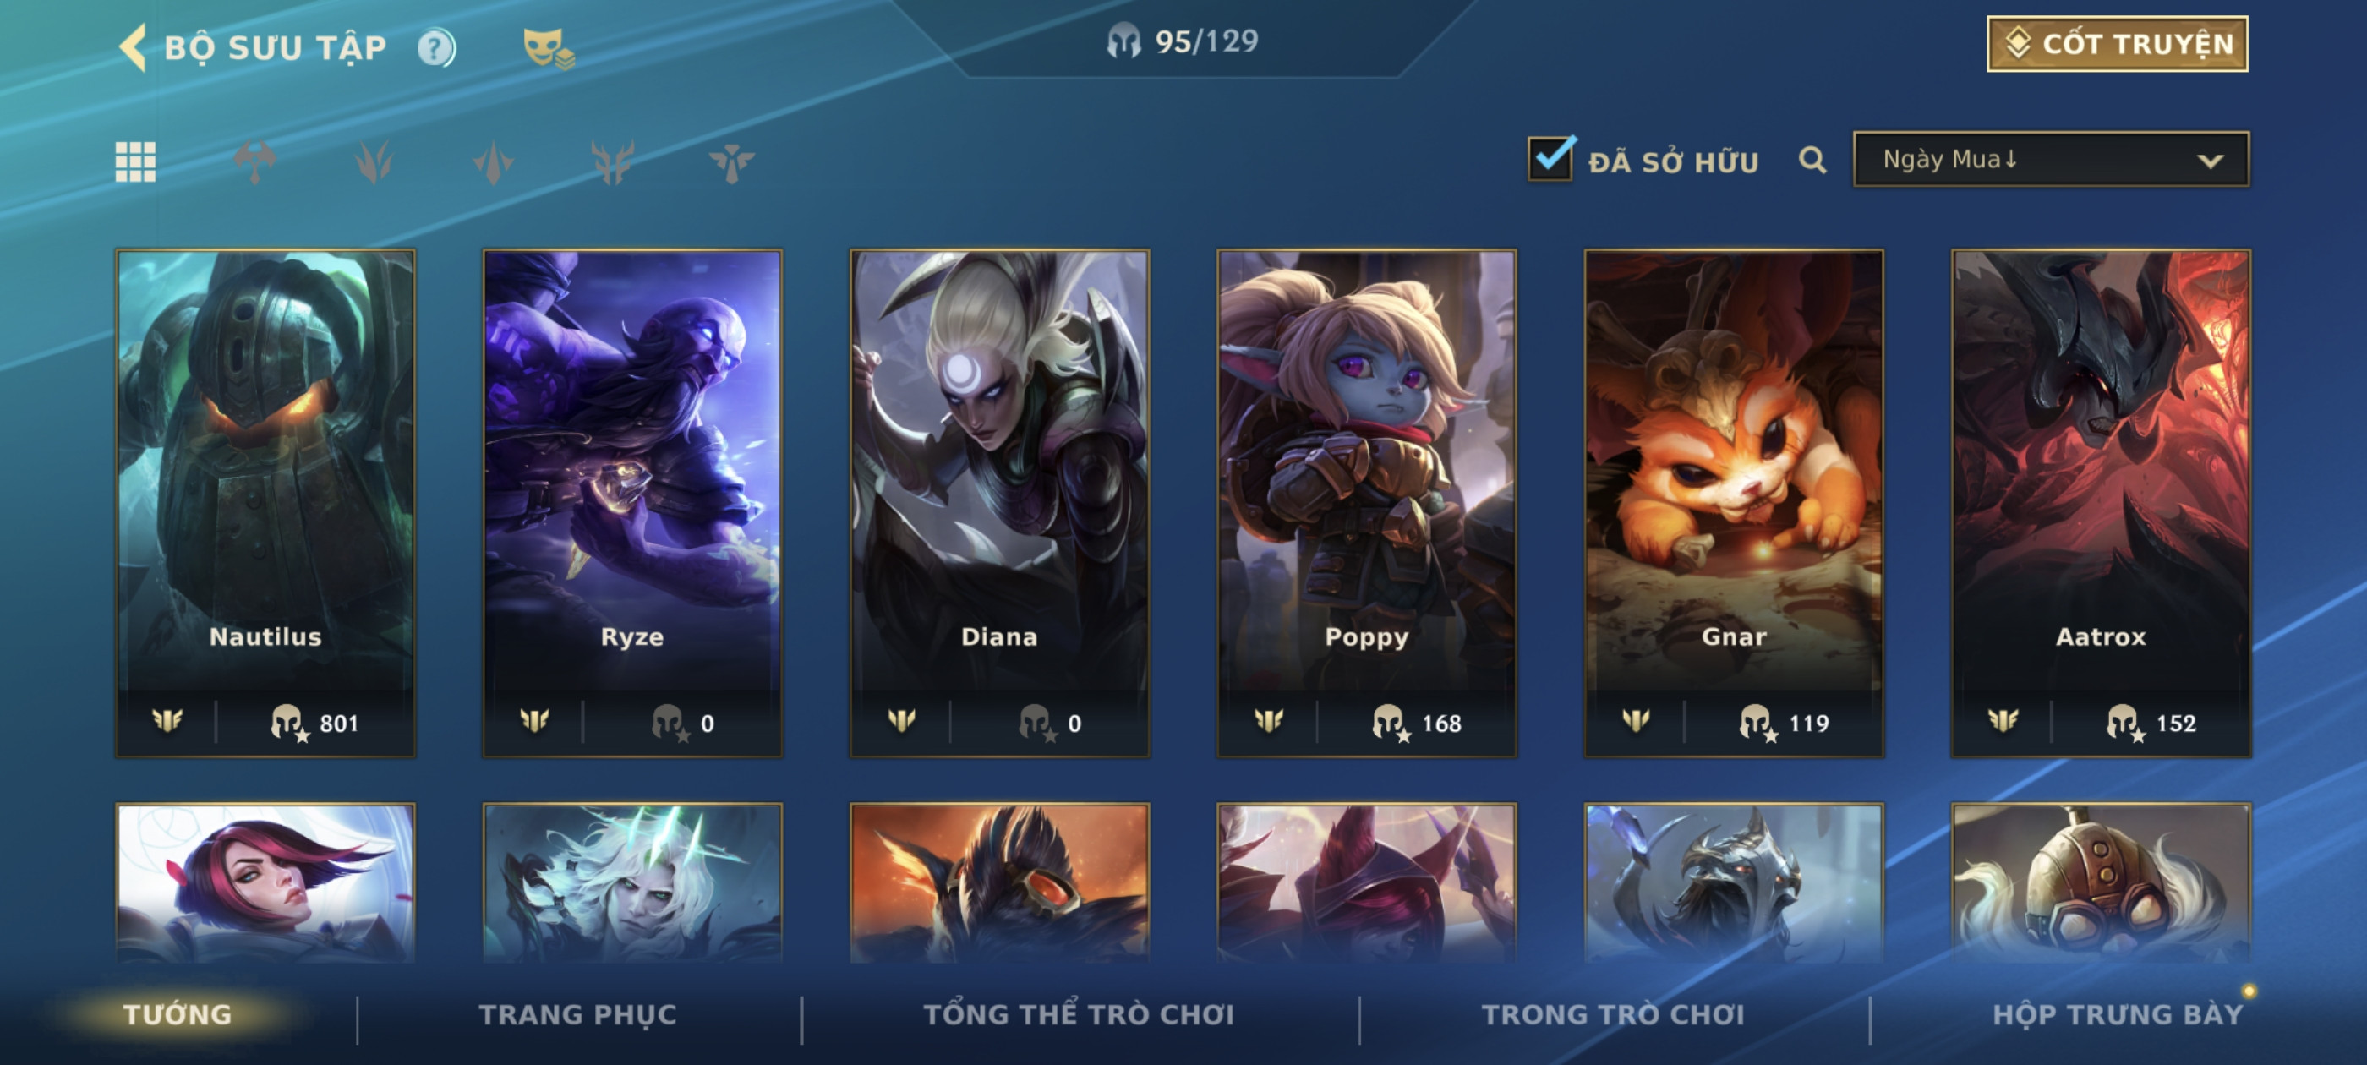Go back using the Bộ Sưu Tập arrow
This screenshot has height=1065, width=2367.
pos(134,48)
